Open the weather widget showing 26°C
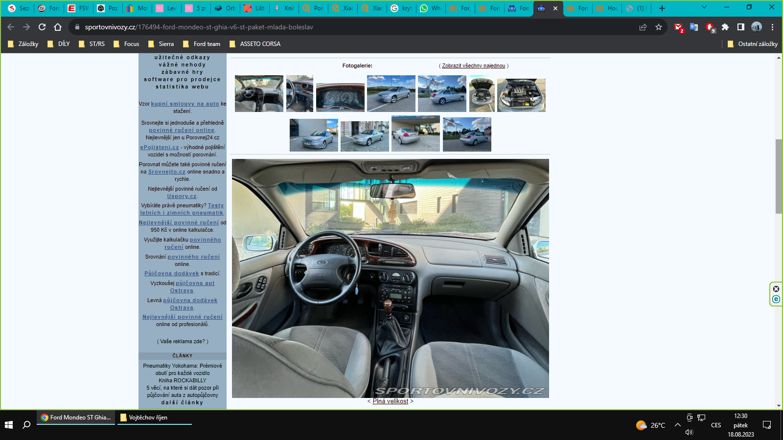This screenshot has width=783, height=440. pyautogui.click(x=650, y=425)
